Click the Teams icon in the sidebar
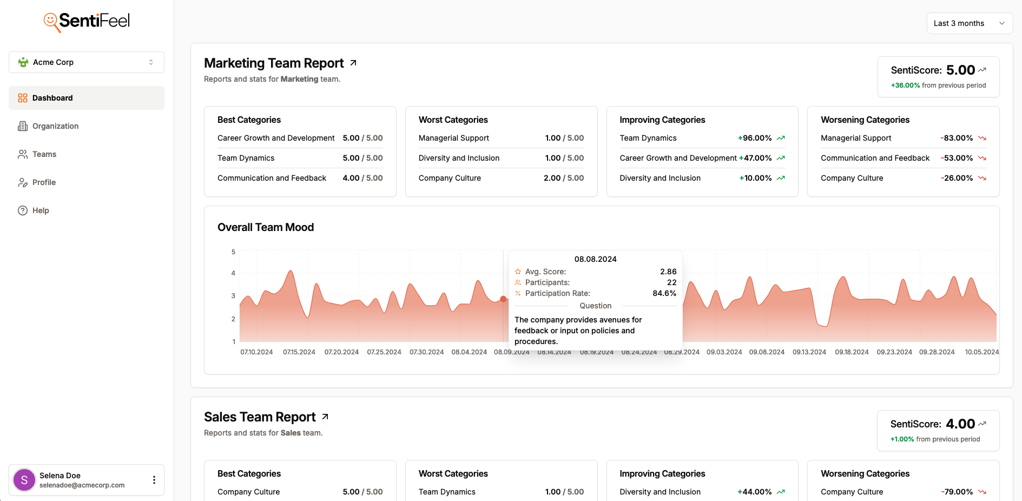The height and width of the screenshot is (501, 1022). click(x=22, y=154)
